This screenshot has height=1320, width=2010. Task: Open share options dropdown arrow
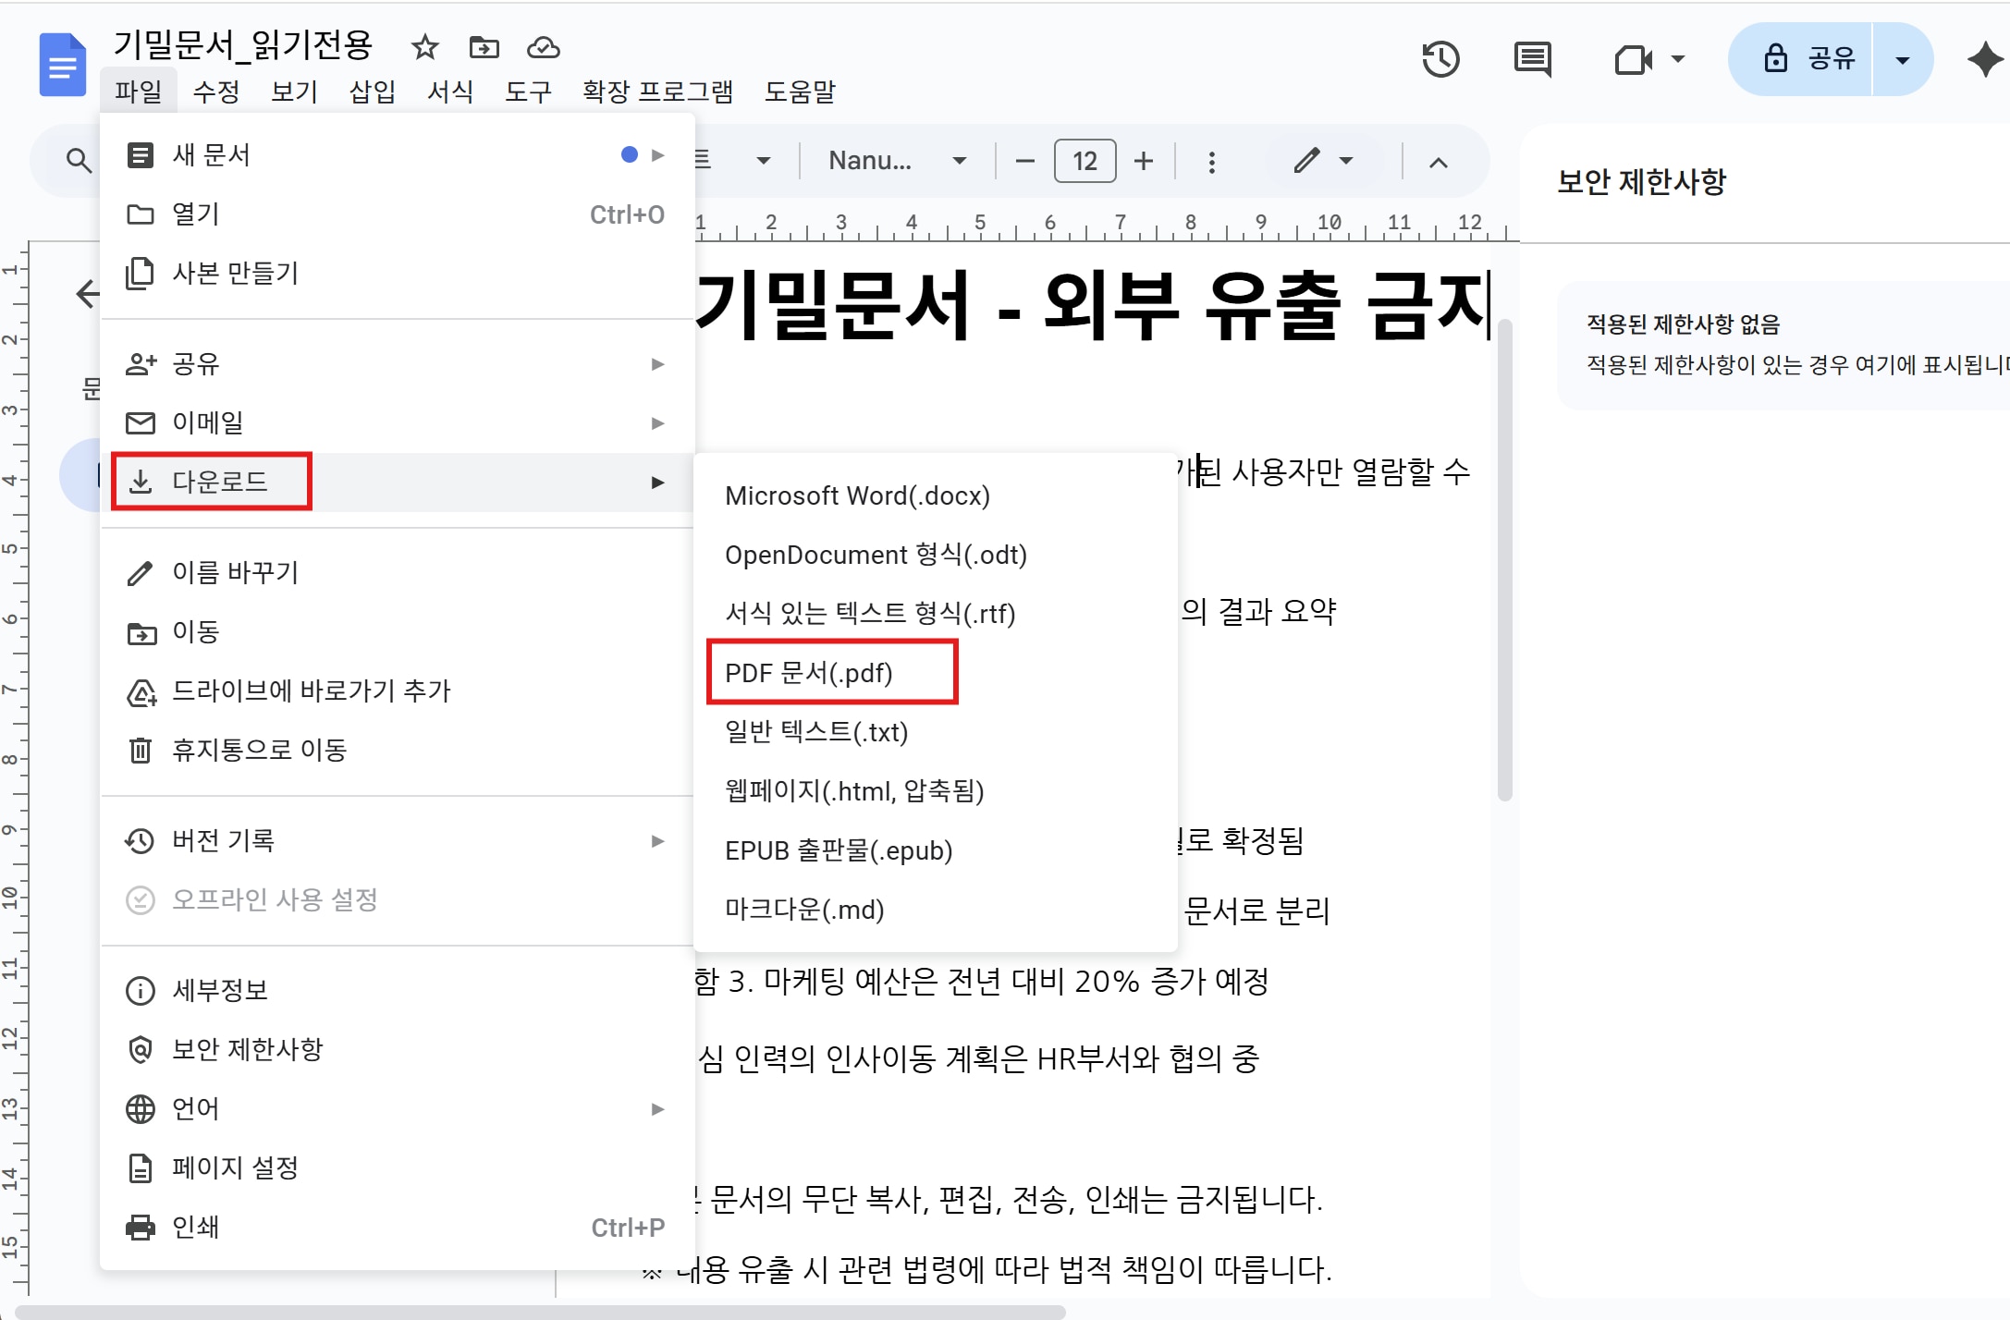[x=1902, y=60]
